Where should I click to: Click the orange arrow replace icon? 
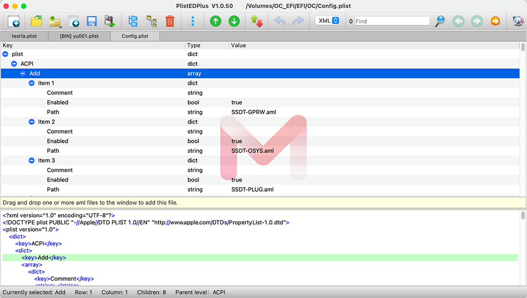pyautogui.click(x=495, y=21)
